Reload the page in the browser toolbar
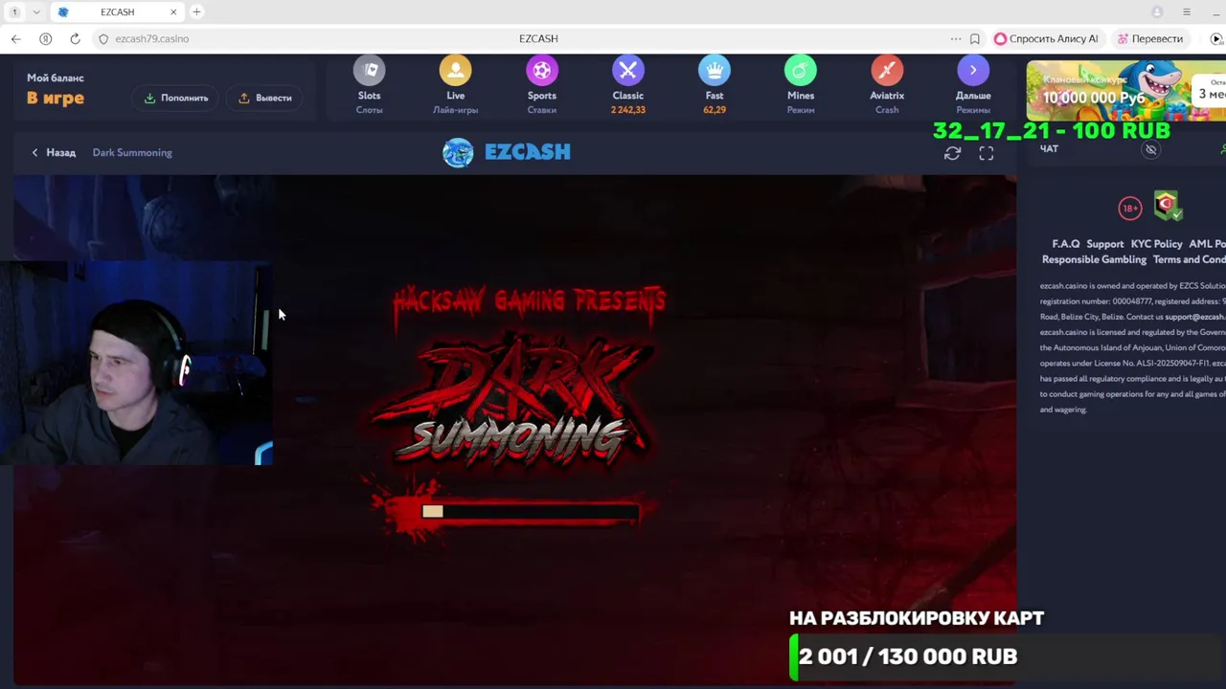The image size is (1226, 689). pyautogui.click(x=75, y=38)
